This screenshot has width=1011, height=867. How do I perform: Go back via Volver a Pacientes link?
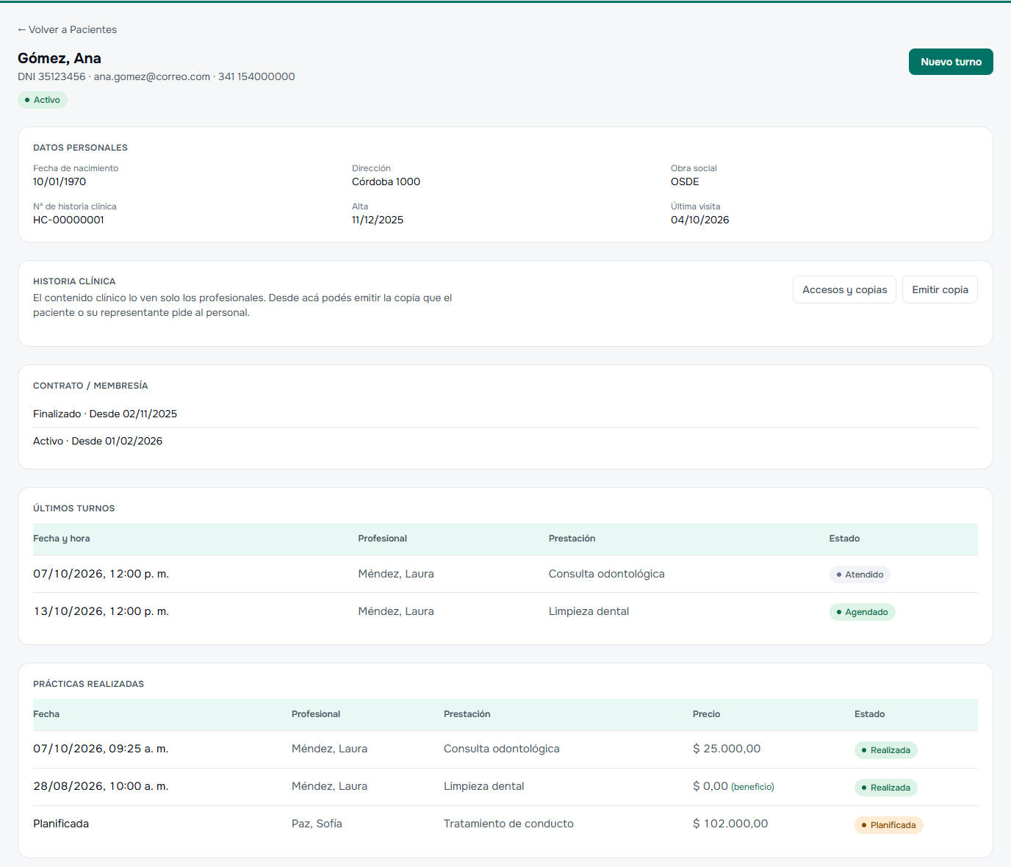pyautogui.click(x=67, y=29)
